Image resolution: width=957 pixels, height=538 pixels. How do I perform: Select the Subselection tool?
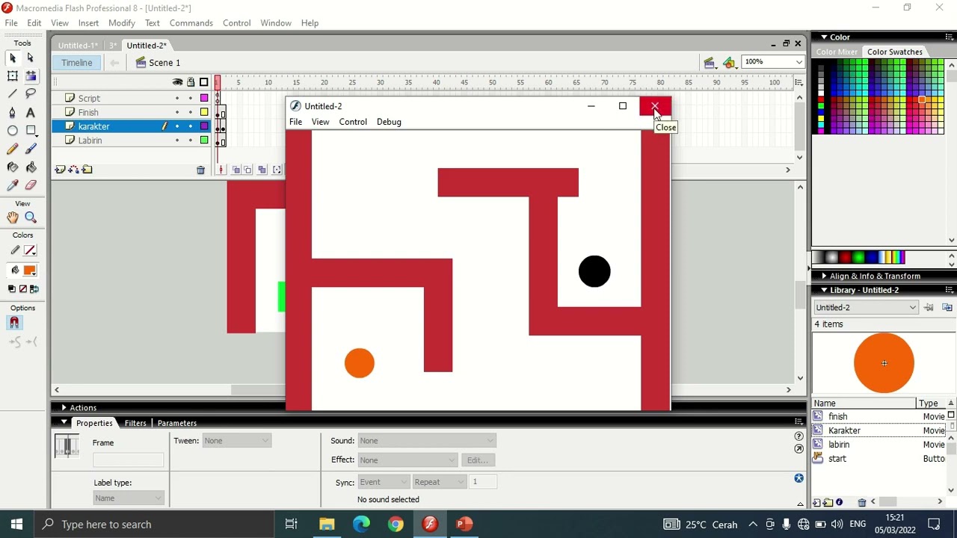31,58
